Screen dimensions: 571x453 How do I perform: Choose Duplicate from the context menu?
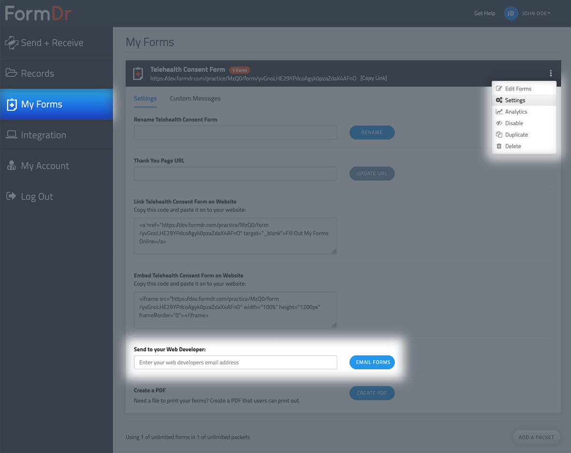click(524, 134)
